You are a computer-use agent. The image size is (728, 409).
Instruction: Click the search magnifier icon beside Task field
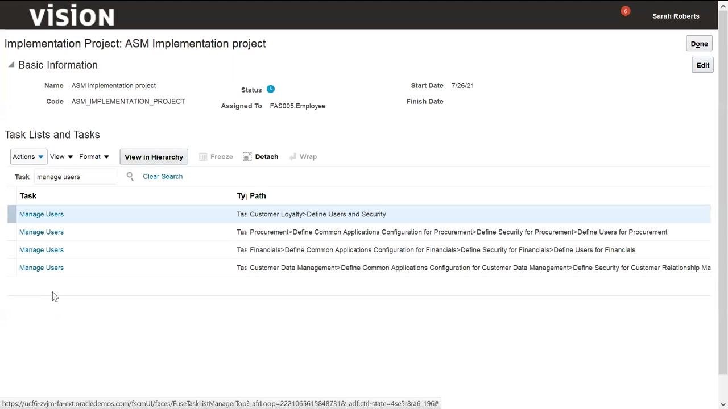[130, 177]
